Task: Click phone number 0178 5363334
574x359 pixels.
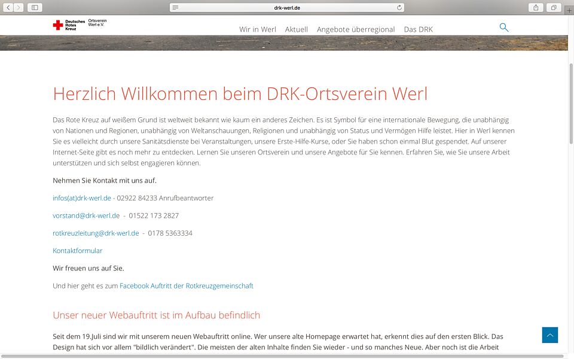Action: 170,233
